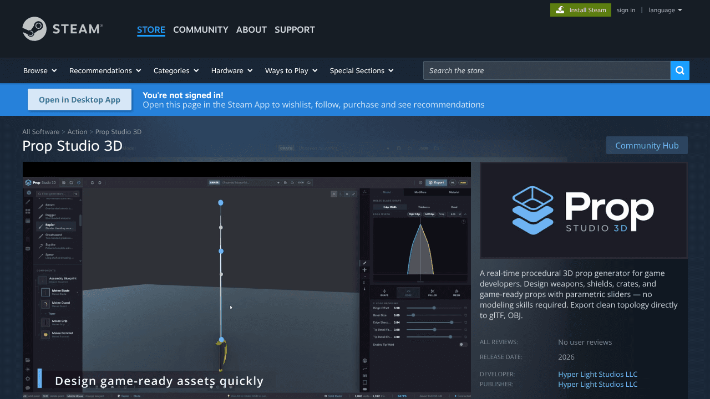Expand the Browse menu
The height and width of the screenshot is (399, 710).
coord(40,70)
